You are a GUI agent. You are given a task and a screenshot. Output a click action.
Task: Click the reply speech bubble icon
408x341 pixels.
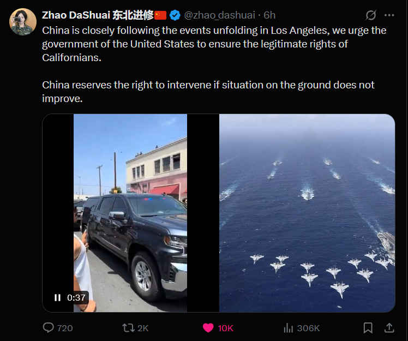tap(49, 327)
